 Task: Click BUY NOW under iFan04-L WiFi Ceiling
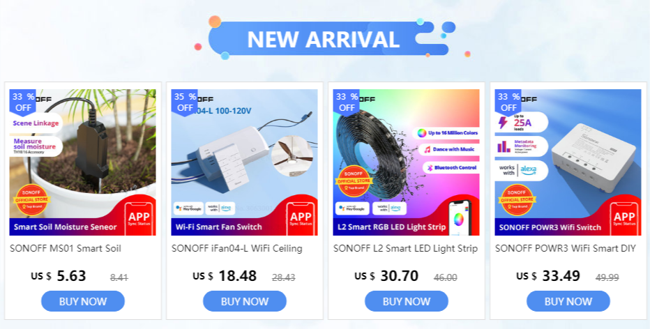245,301
